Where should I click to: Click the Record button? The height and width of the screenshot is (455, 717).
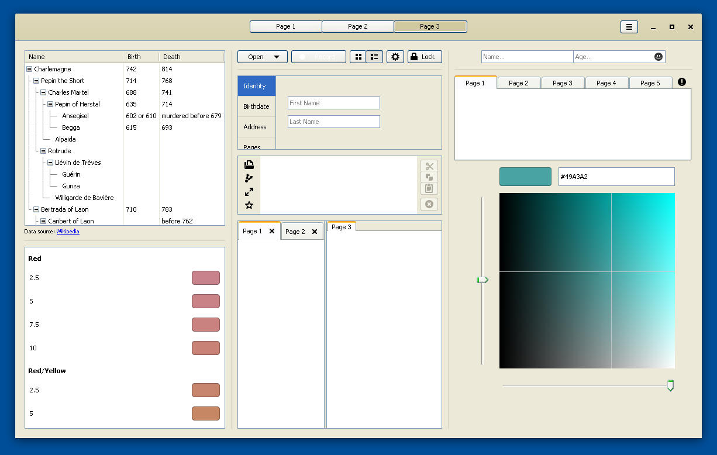click(x=319, y=57)
